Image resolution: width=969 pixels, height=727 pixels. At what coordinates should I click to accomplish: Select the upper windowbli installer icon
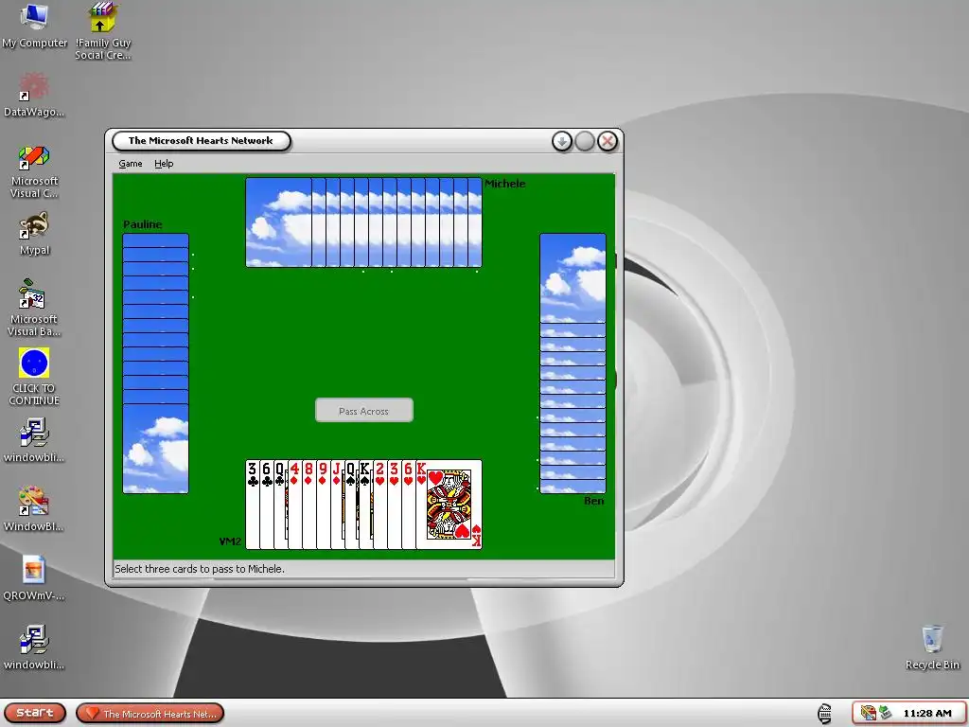34,440
